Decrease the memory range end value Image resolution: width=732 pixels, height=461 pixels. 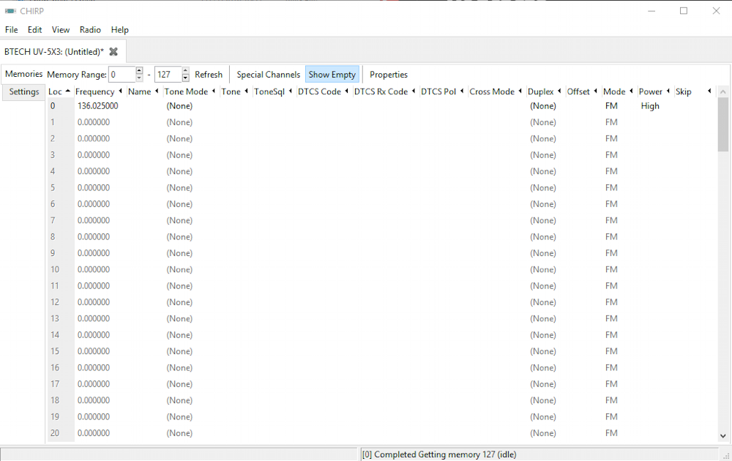click(185, 78)
